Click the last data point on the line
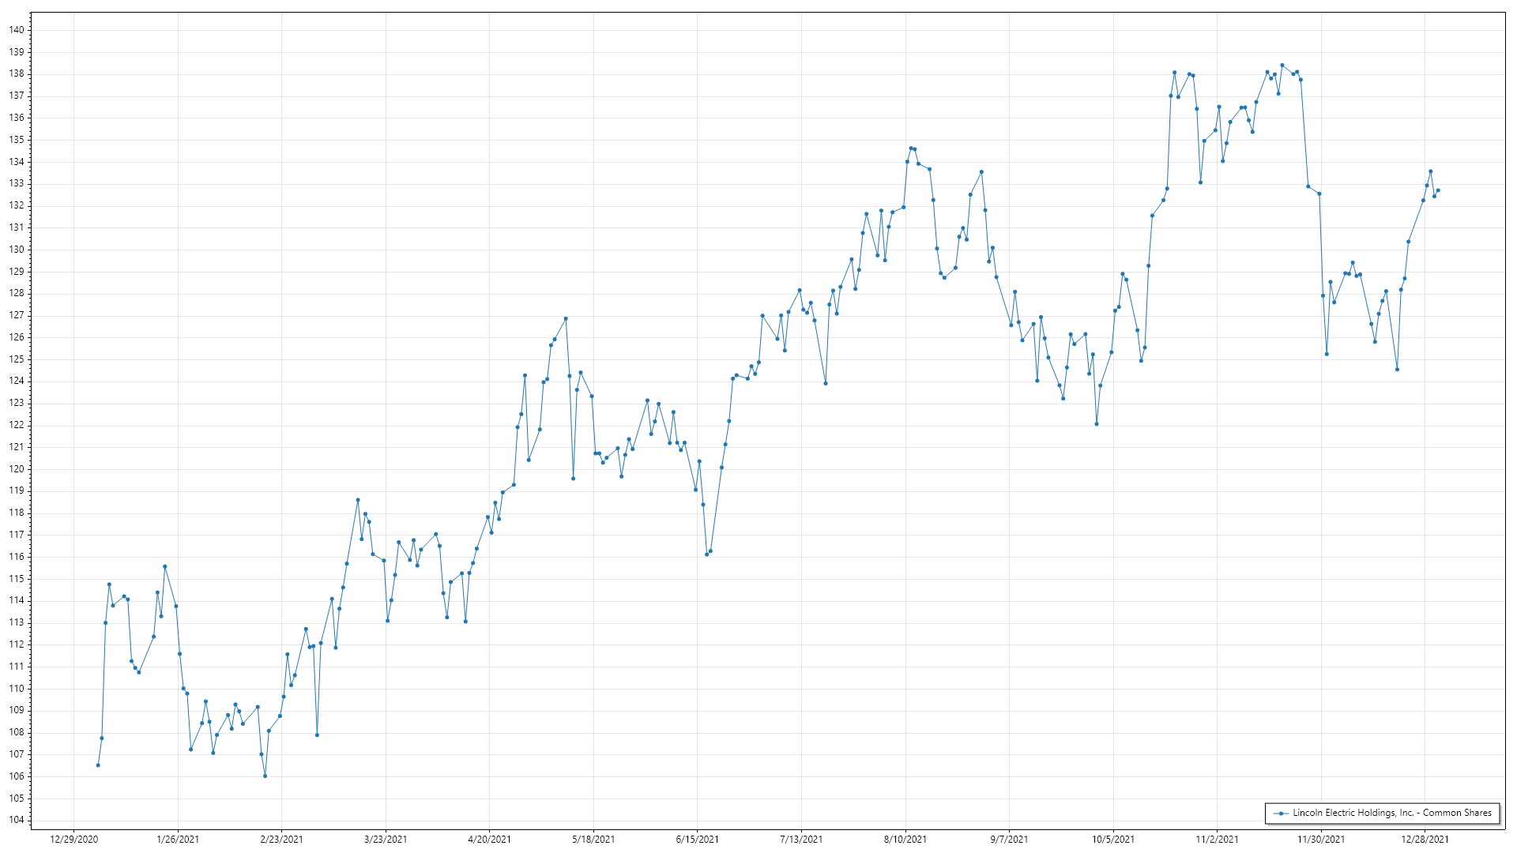The width and height of the screenshot is (1517, 853). tap(1438, 190)
